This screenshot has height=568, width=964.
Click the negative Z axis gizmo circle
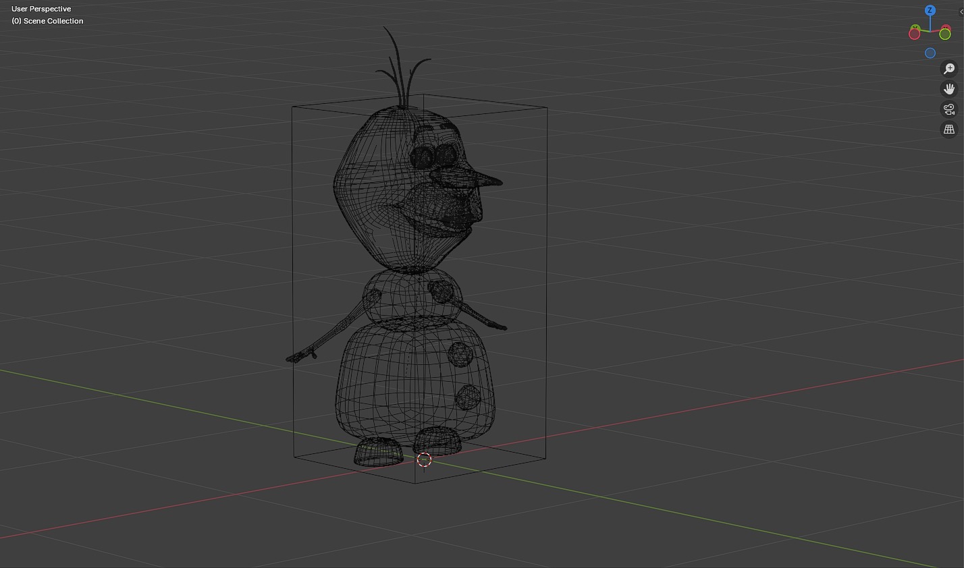coord(930,53)
